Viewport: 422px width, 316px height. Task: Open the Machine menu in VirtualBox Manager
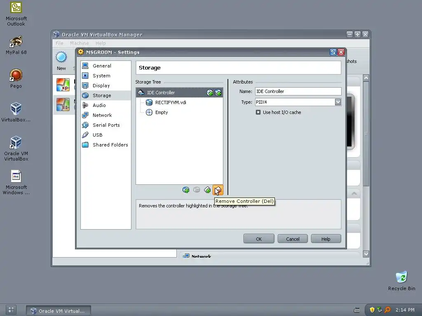(80, 43)
